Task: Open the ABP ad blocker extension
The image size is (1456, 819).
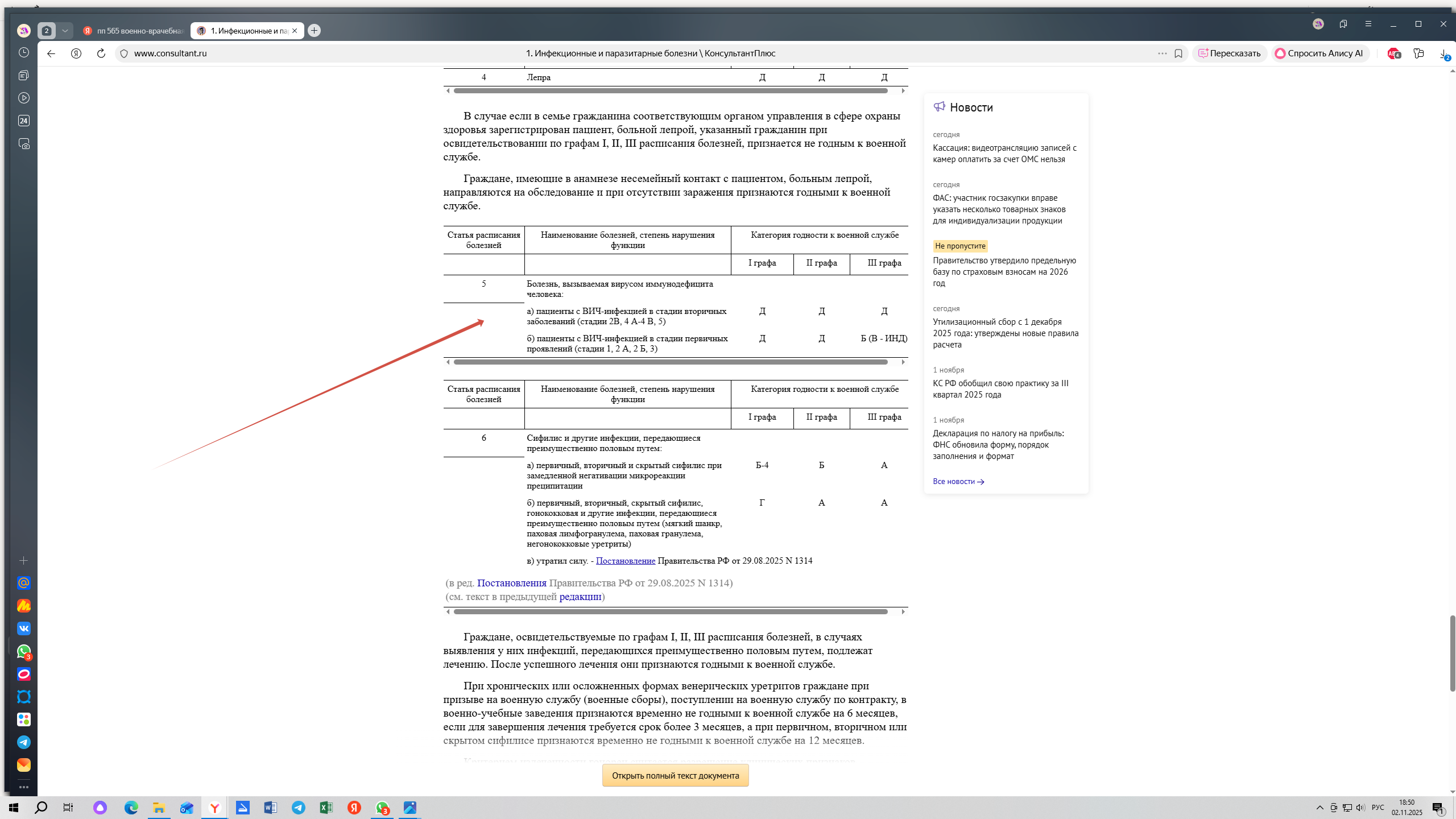Action: coord(1394,53)
